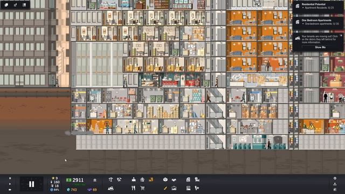This screenshot has width=345, height=194.
Task: Open the offices build category
Action: point(134,179)
